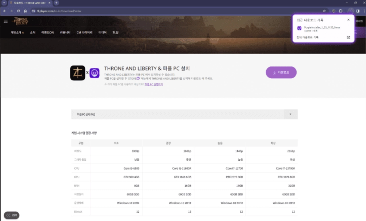Follow the Purple PC run link
The height and width of the screenshot is (221, 366).
point(154,84)
